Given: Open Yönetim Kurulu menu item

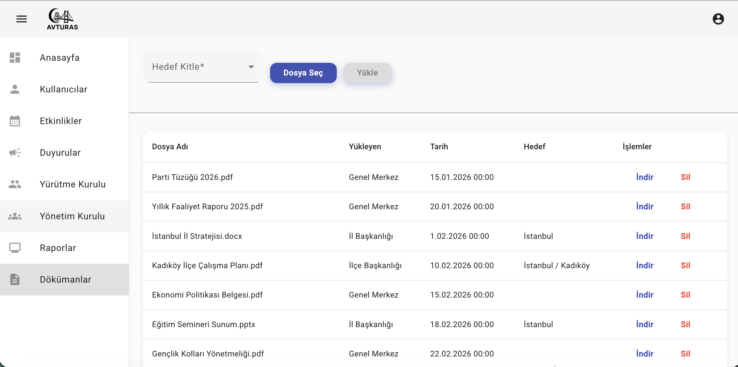Looking at the screenshot, I should point(72,216).
